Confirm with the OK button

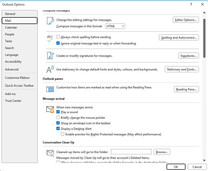click(176, 167)
